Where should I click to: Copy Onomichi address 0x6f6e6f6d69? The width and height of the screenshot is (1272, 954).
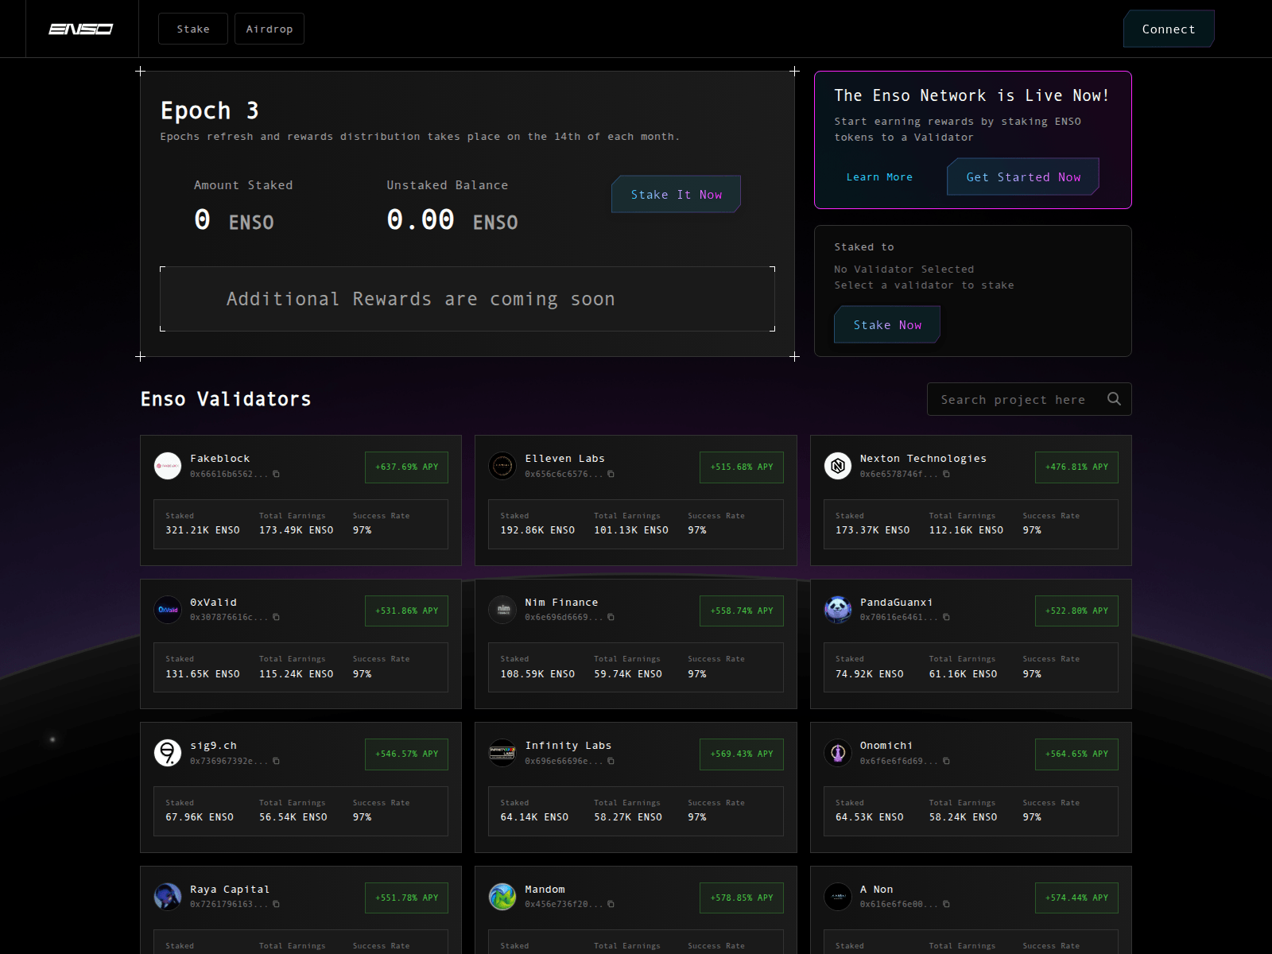tap(946, 761)
